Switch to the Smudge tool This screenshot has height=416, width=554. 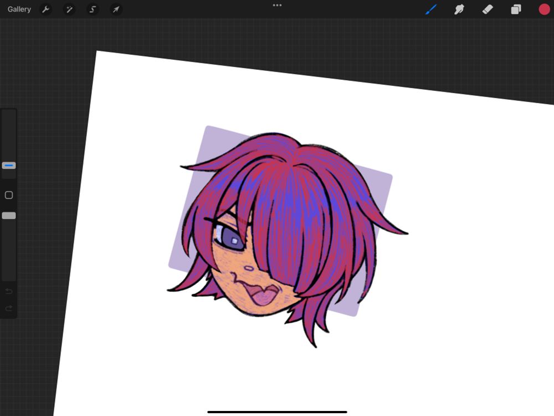pyautogui.click(x=459, y=9)
